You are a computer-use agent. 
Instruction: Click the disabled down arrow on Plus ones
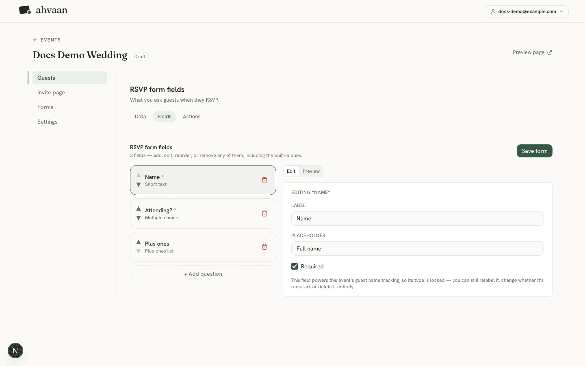click(139, 251)
